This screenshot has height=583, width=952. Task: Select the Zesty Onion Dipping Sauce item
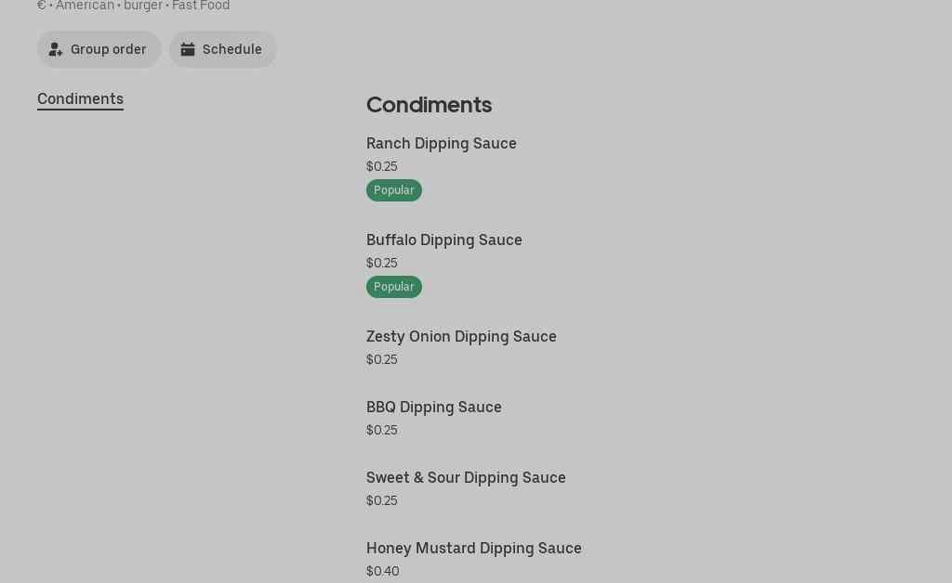click(461, 337)
